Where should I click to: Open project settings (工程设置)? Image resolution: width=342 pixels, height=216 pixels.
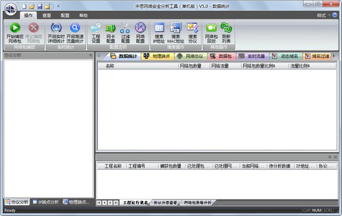pos(96,33)
